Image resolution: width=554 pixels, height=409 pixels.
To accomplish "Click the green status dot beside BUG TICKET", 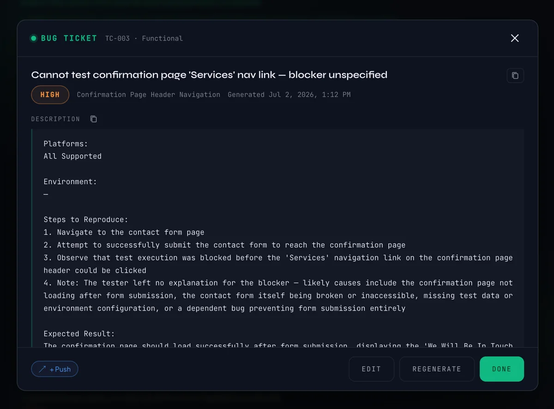I will (x=33, y=38).
